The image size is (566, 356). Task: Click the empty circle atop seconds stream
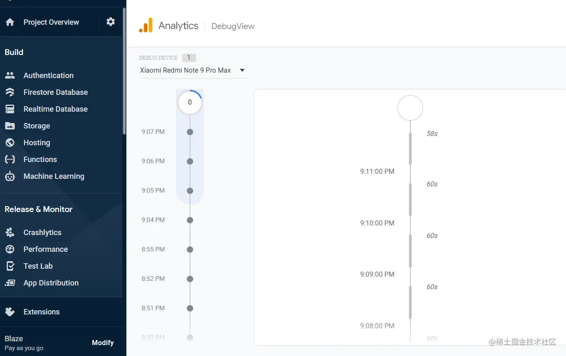(410, 108)
